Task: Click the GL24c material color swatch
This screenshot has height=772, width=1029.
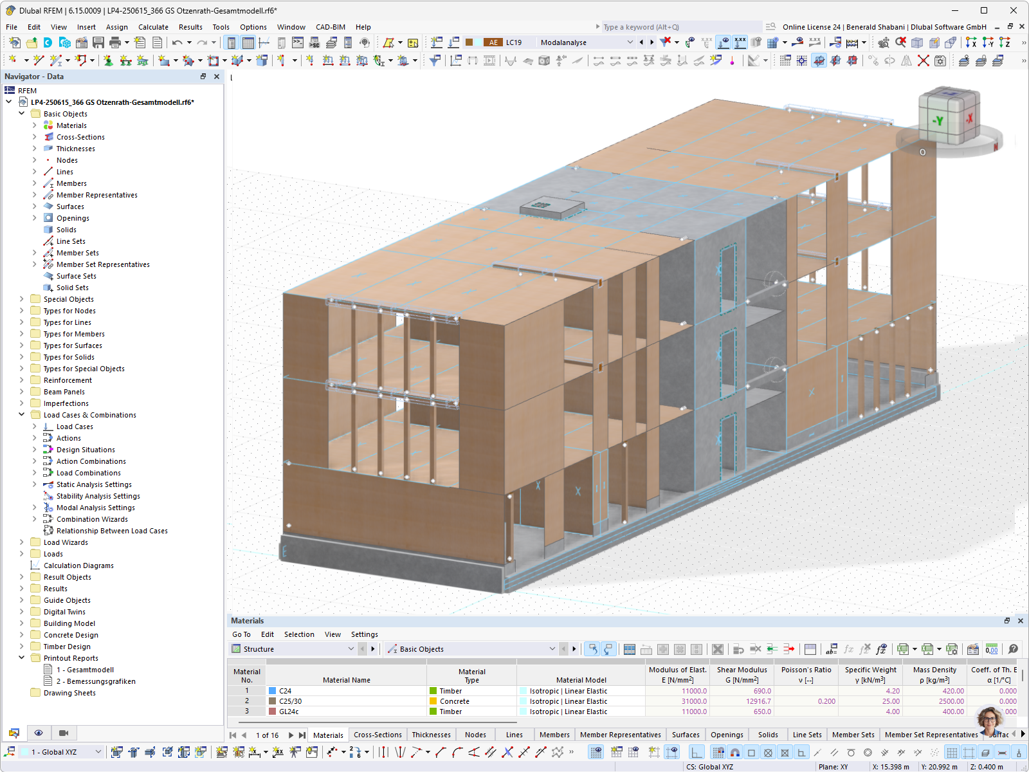Action: [273, 712]
